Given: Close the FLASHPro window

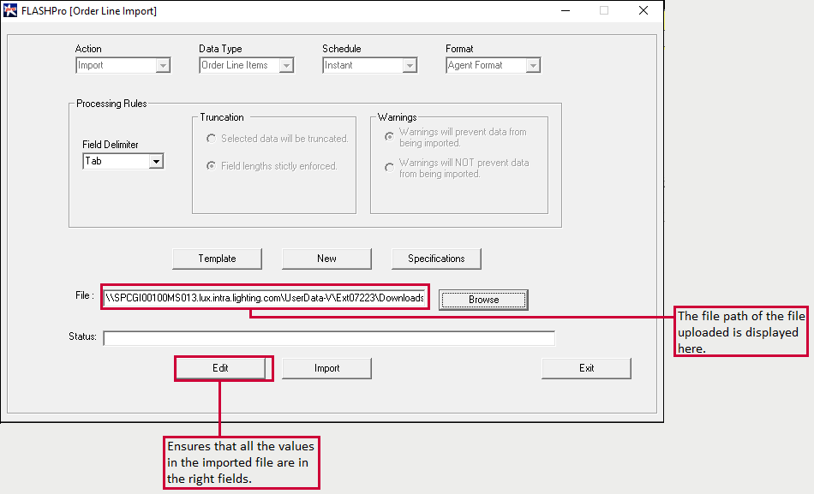Looking at the screenshot, I should 643,10.
